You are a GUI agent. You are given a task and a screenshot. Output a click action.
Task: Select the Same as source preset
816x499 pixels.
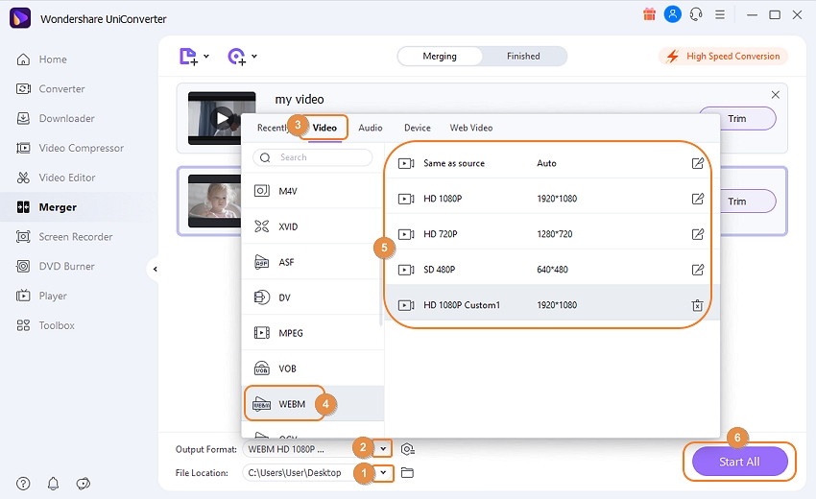pyautogui.click(x=552, y=163)
